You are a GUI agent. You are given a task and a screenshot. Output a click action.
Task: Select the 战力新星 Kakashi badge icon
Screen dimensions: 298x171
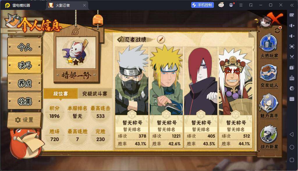269,134
